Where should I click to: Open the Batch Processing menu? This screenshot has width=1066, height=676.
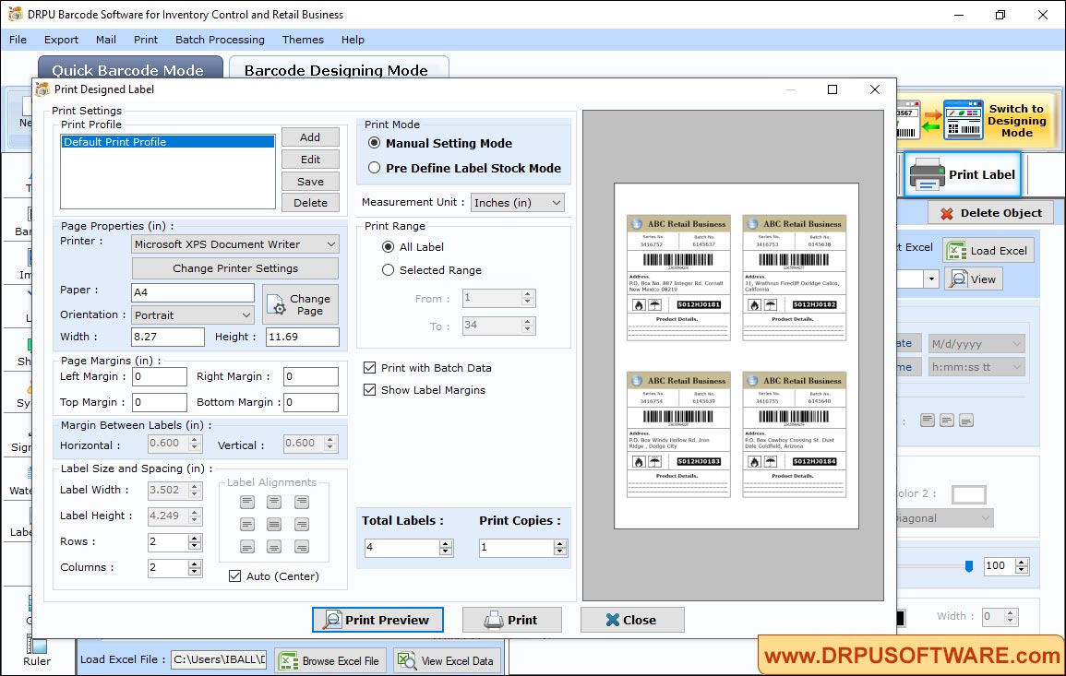click(220, 40)
